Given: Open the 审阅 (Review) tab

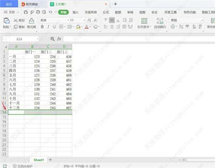Looking at the screenshot, I should coord(130,12).
